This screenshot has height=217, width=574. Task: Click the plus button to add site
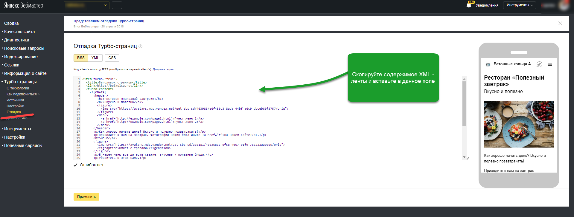point(117,5)
